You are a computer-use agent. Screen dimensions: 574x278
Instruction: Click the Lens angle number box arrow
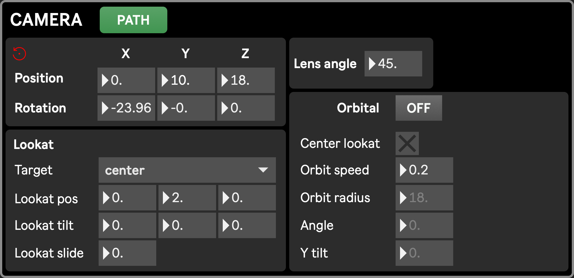372,64
